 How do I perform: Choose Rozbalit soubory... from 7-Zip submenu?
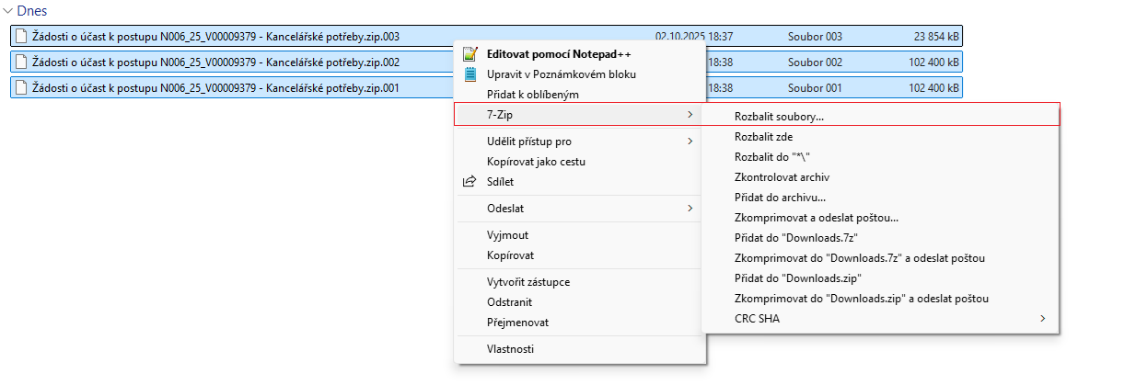click(x=779, y=117)
